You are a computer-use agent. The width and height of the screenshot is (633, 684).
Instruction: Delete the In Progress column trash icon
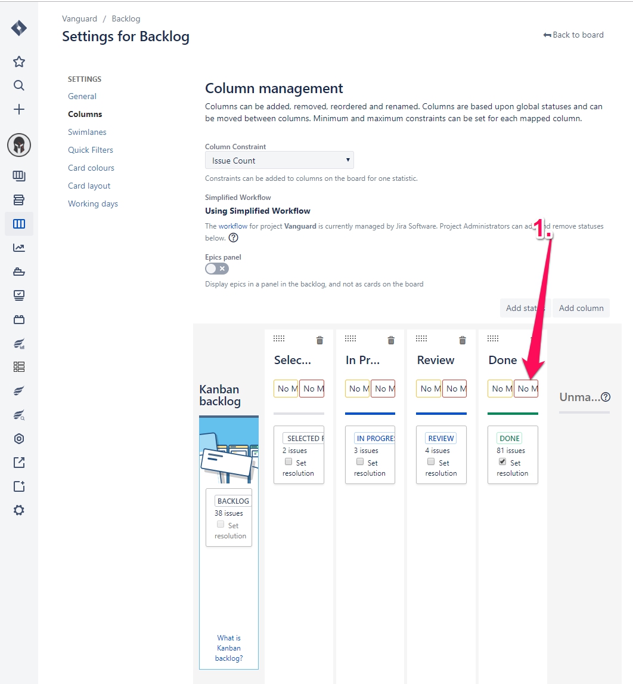(391, 340)
